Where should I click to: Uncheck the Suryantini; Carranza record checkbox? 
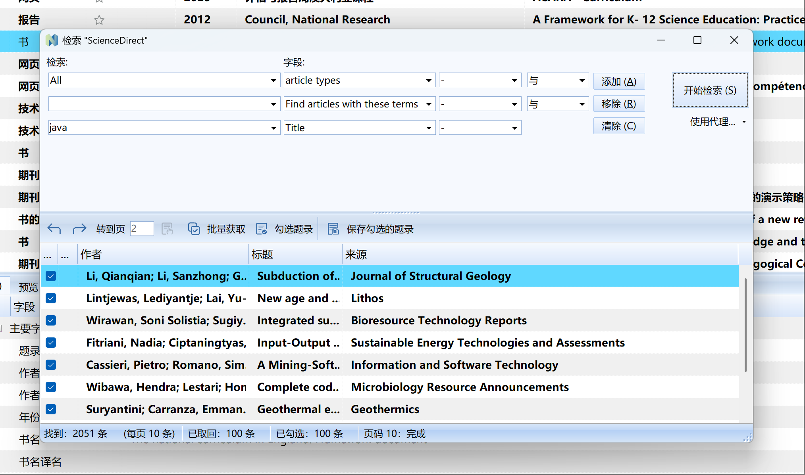tap(51, 409)
